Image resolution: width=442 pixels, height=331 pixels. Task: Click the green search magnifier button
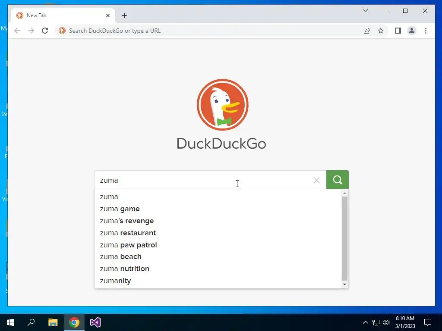pyautogui.click(x=337, y=180)
